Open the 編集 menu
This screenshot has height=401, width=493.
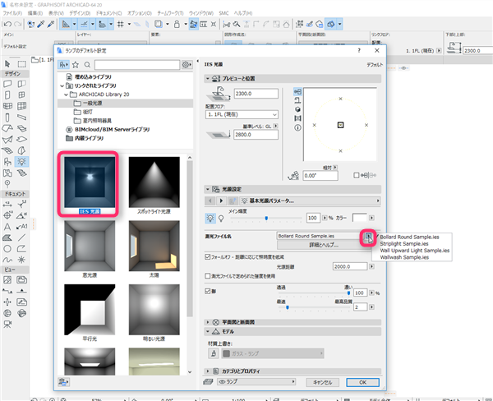click(x=35, y=13)
